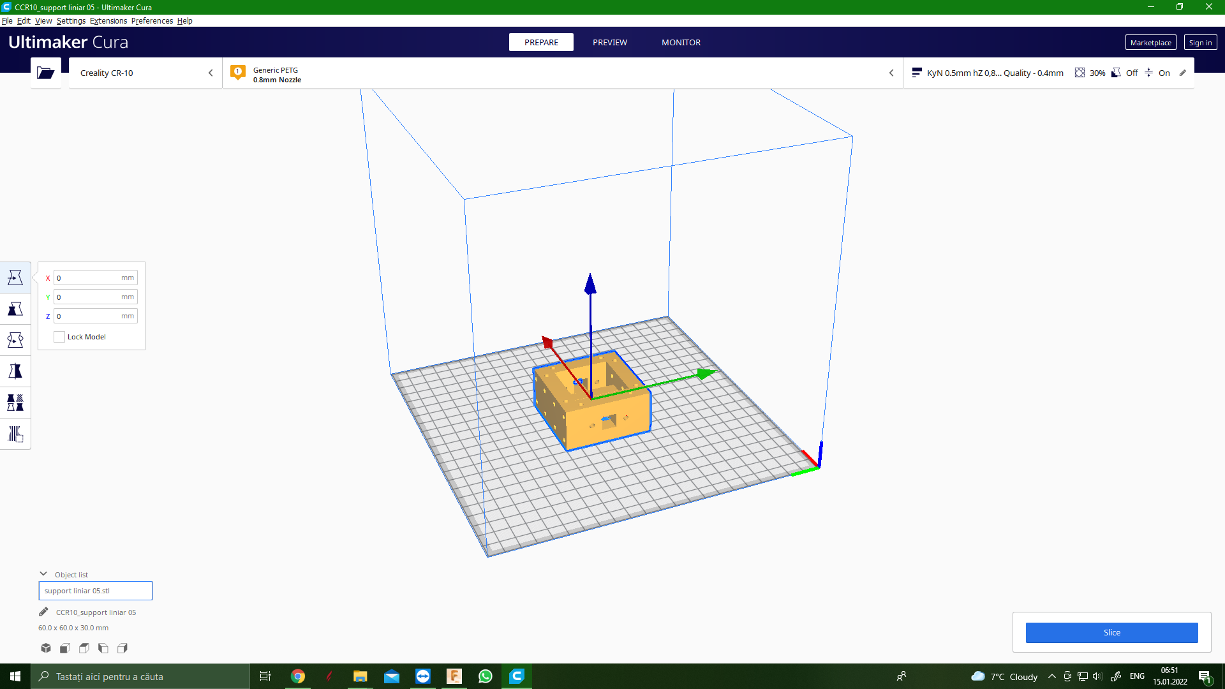Image resolution: width=1225 pixels, height=689 pixels.
Task: Select the Support Blocker tool
Action: coord(15,434)
